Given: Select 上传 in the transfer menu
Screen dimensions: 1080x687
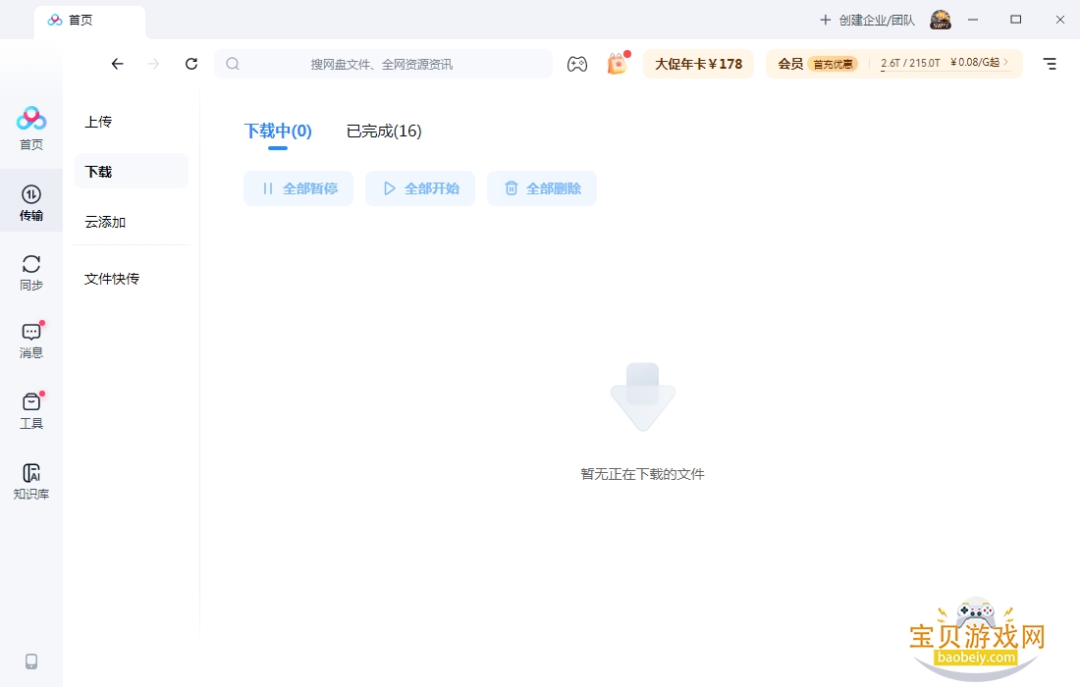Looking at the screenshot, I should [98, 122].
